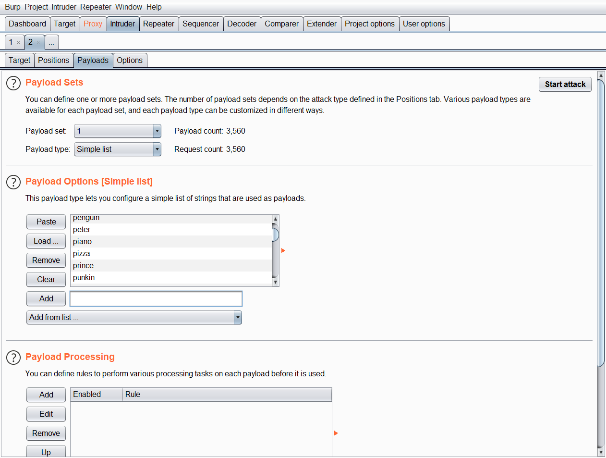Click the main panel vertical scrollbar thumb

tap(601, 223)
